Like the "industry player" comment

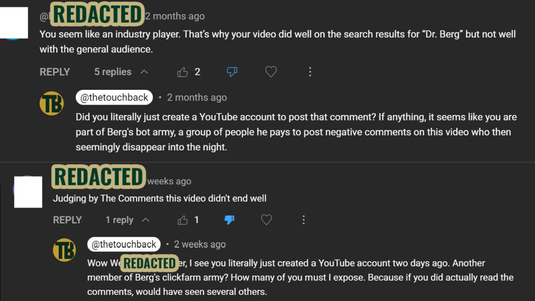182,72
